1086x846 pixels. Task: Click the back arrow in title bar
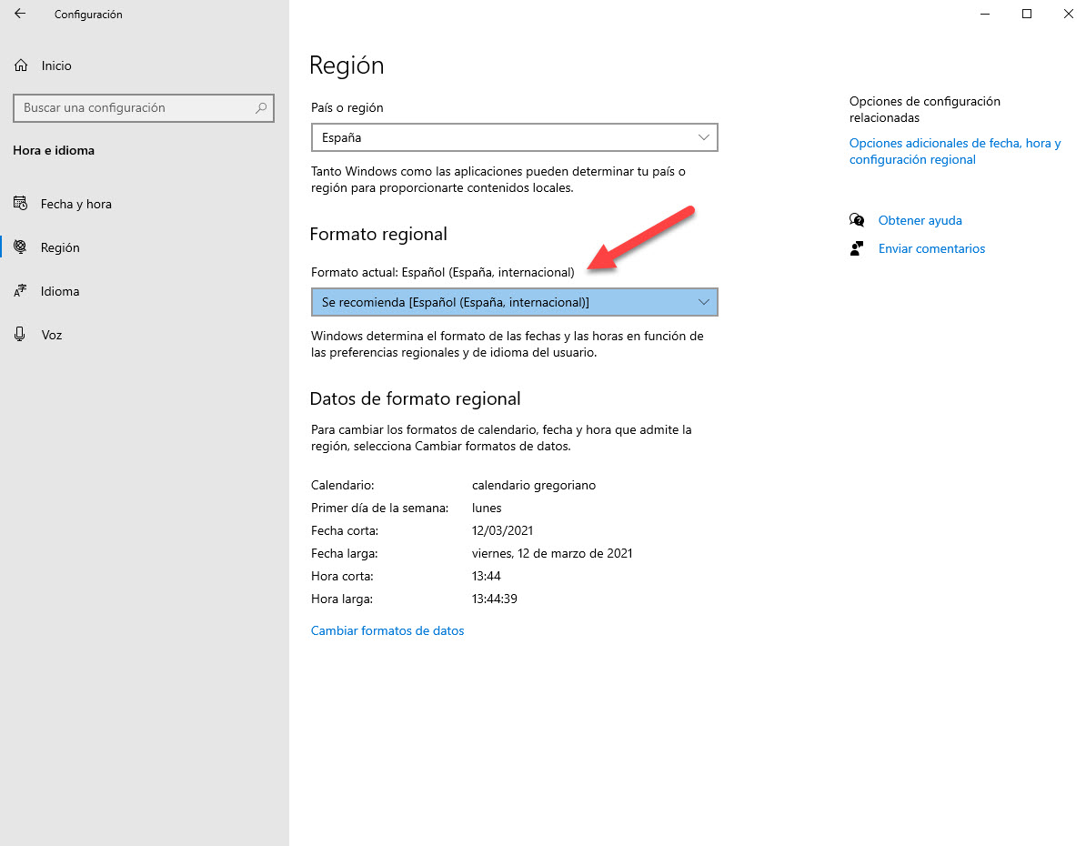click(18, 14)
